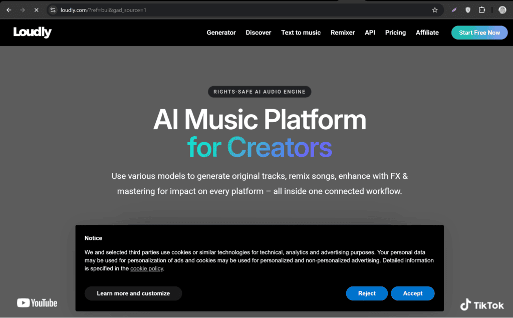Click the TikTok logo
Image resolution: width=513 pixels, height=318 pixels.
482,305
